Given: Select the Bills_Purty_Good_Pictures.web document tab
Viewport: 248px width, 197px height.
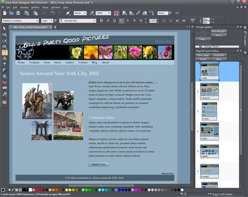Looking at the screenshot, I should coord(31,27).
